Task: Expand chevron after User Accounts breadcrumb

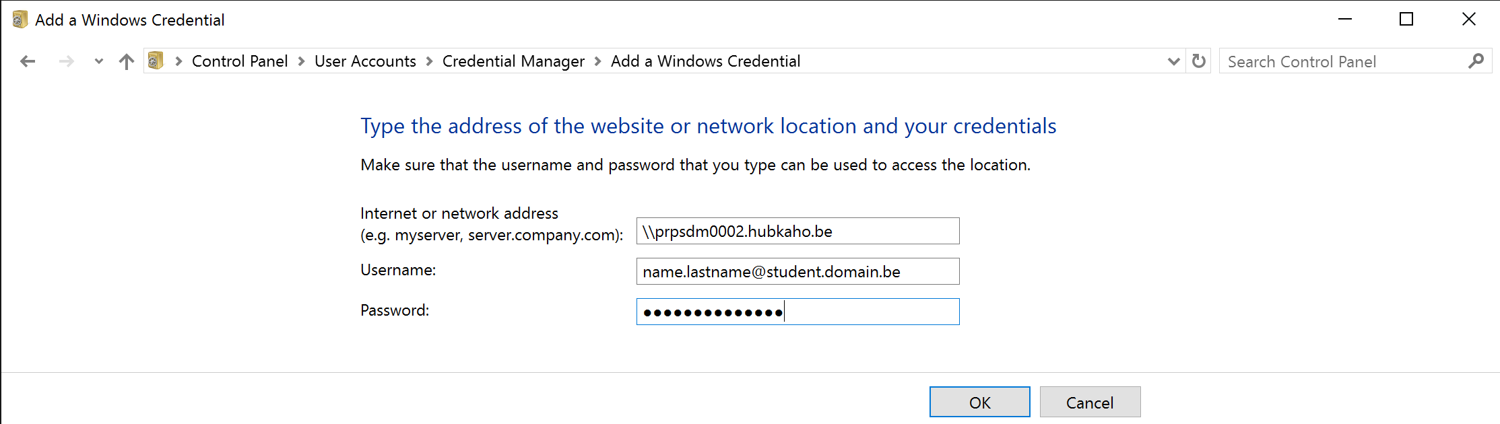Action: [x=429, y=61]
